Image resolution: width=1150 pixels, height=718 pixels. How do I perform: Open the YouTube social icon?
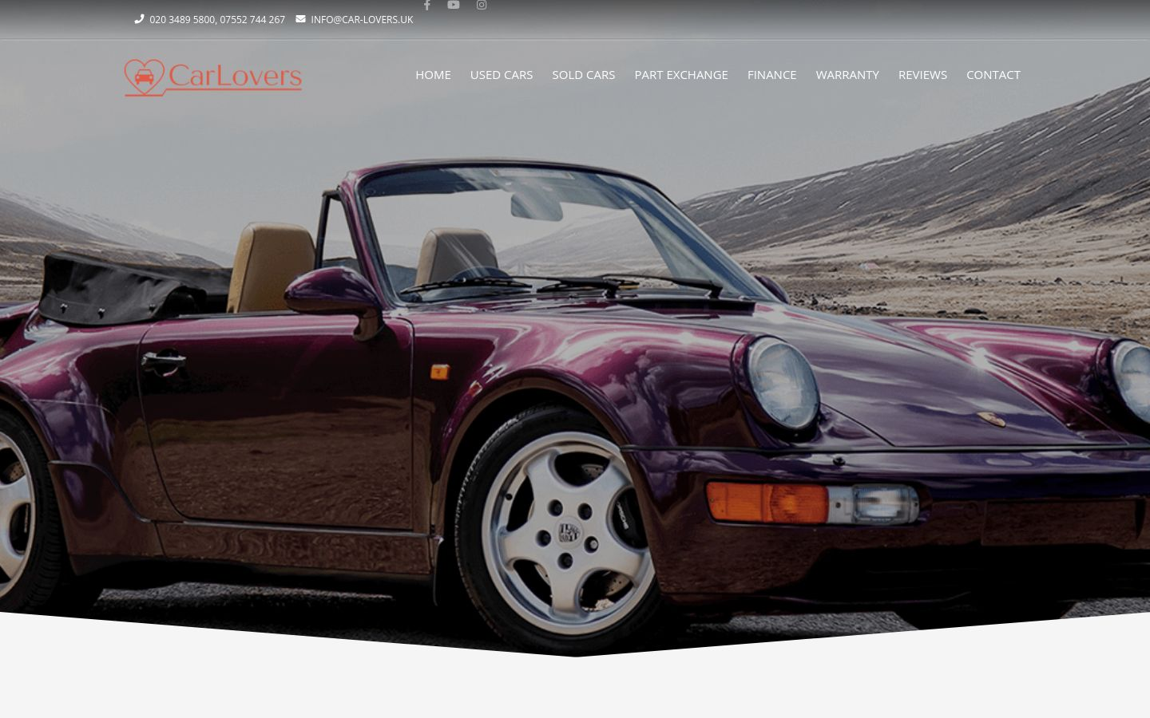[x=454, y=5]
